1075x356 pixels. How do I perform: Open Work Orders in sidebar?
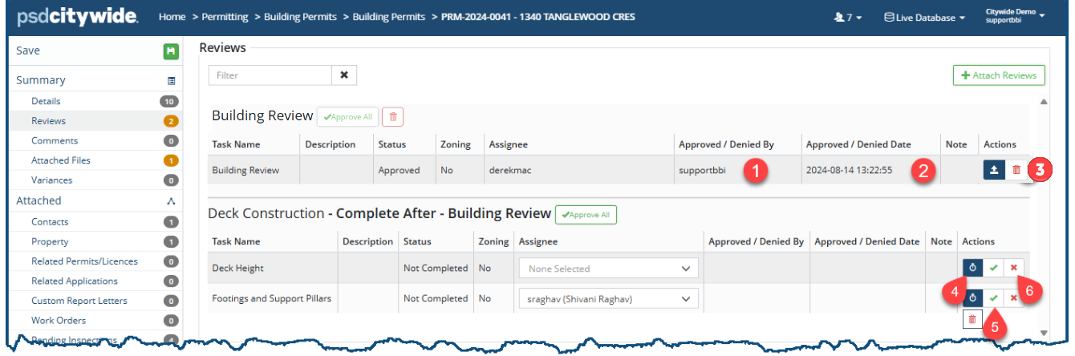[x=59, y=321]
